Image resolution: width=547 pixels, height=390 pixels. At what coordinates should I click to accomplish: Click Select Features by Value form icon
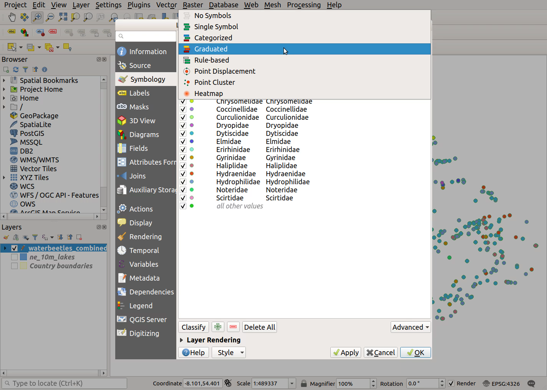[30, 47]
